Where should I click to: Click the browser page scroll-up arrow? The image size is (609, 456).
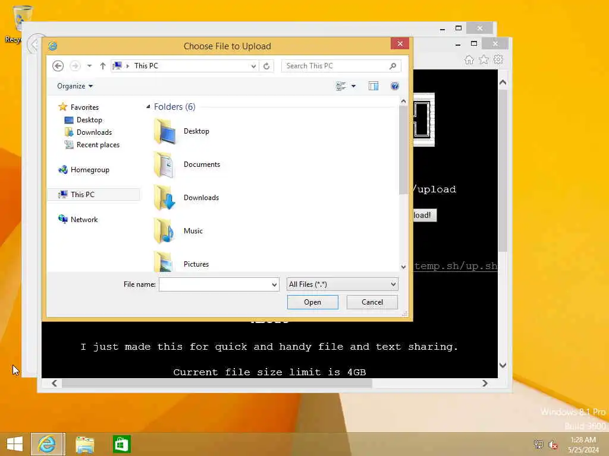503,82
